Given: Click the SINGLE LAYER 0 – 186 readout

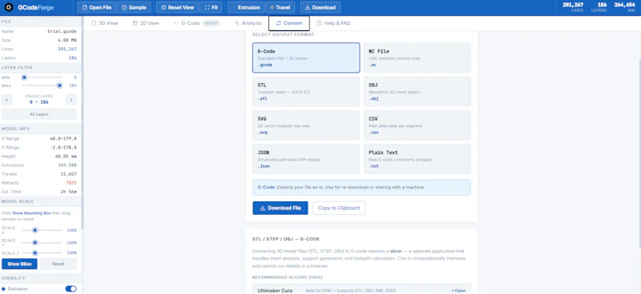Looking at the screenshot, I should 39,100.
